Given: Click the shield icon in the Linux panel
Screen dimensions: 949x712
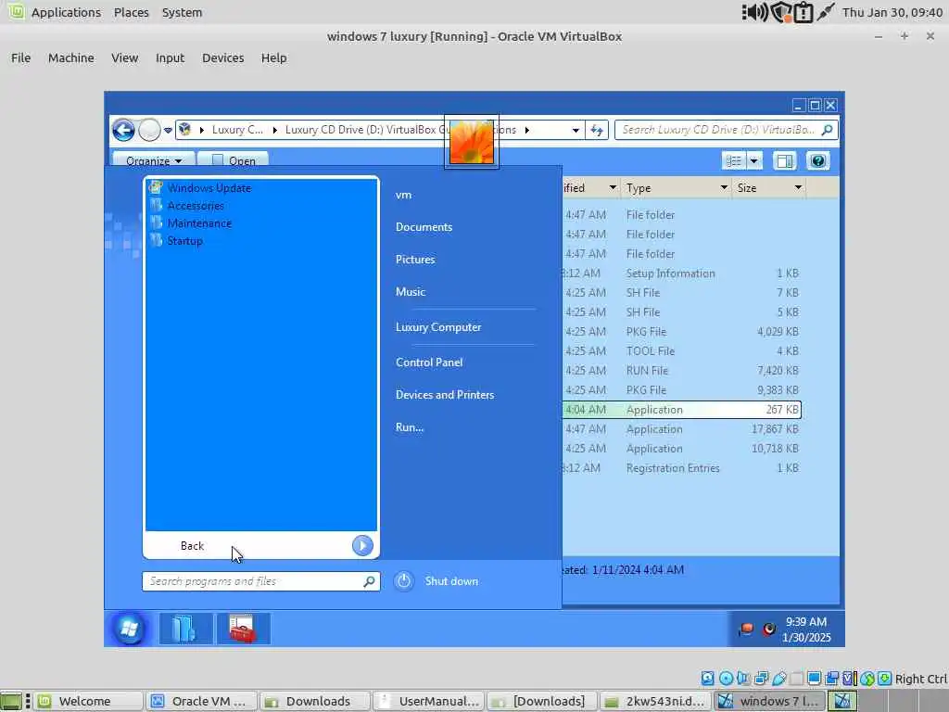Looking at the screenshot, I should click(781, 12).
